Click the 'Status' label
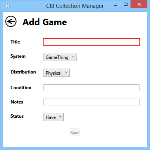150x150 pixels. (x=17, y=116)
